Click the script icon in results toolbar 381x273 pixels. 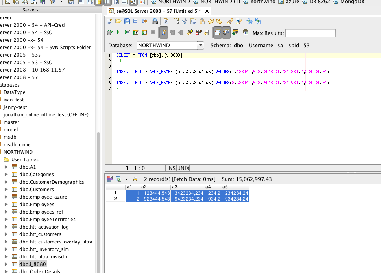(135, 179)
